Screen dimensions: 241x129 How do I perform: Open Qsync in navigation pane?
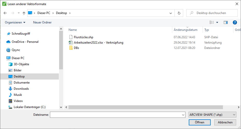[16, 50]
